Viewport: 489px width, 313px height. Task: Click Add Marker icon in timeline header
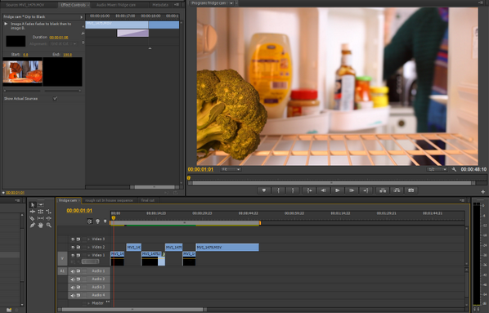105,221
